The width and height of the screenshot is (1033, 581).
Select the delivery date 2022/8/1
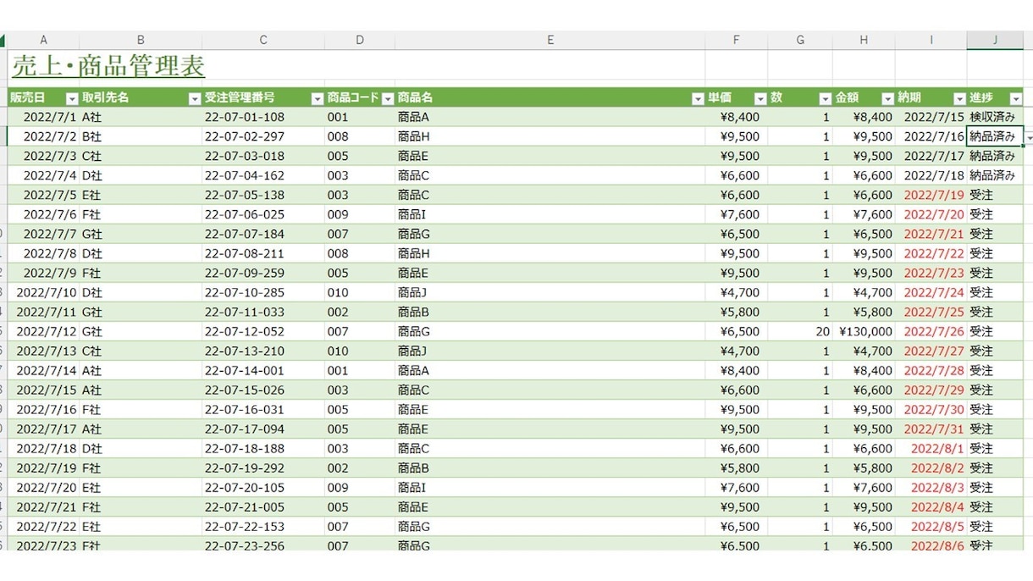[x=931, y=448]
